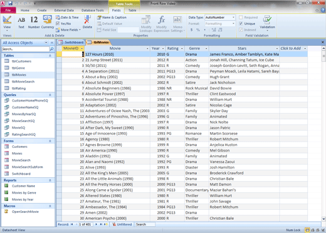
Task: Switch to the Switchboard document tab
Action: [x=71, y=43]
